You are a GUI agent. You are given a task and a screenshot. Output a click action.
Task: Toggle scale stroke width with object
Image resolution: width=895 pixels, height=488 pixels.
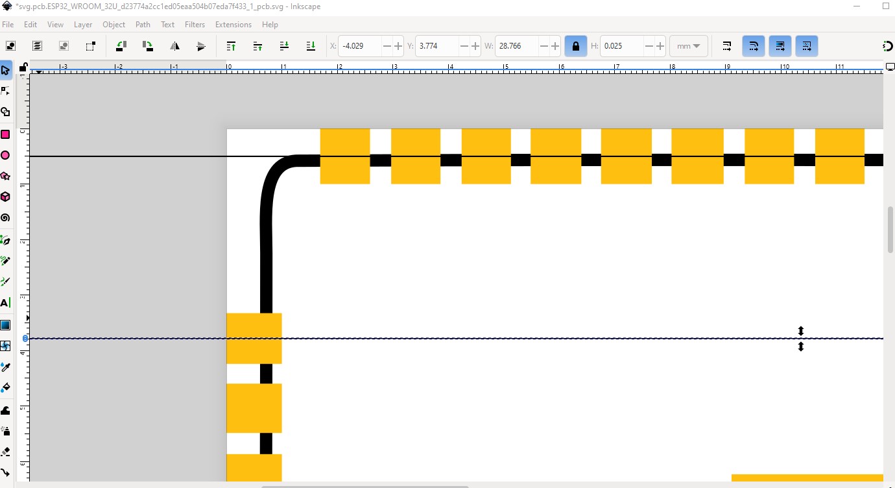point(726,46)
